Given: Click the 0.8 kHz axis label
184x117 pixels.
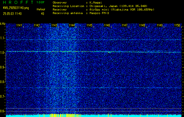Looking at the screenshot, I should [x=2, y=82].
